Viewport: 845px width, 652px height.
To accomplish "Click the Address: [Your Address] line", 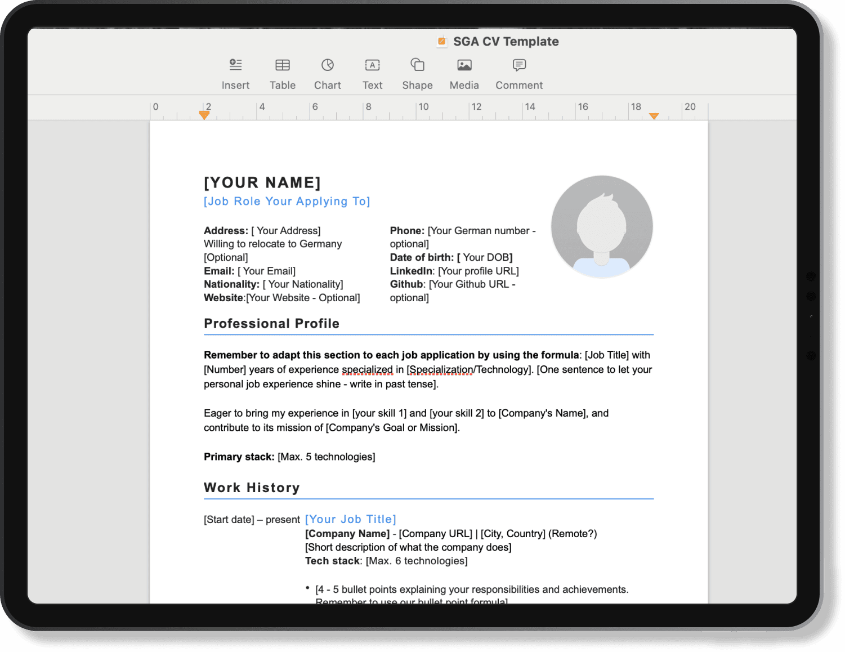I will click(x=262, y=231).
